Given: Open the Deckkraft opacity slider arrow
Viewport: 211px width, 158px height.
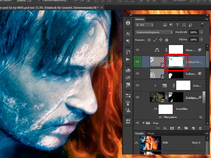Looking at the screenshot, I should pyautogui.click(x=201, y=32).
